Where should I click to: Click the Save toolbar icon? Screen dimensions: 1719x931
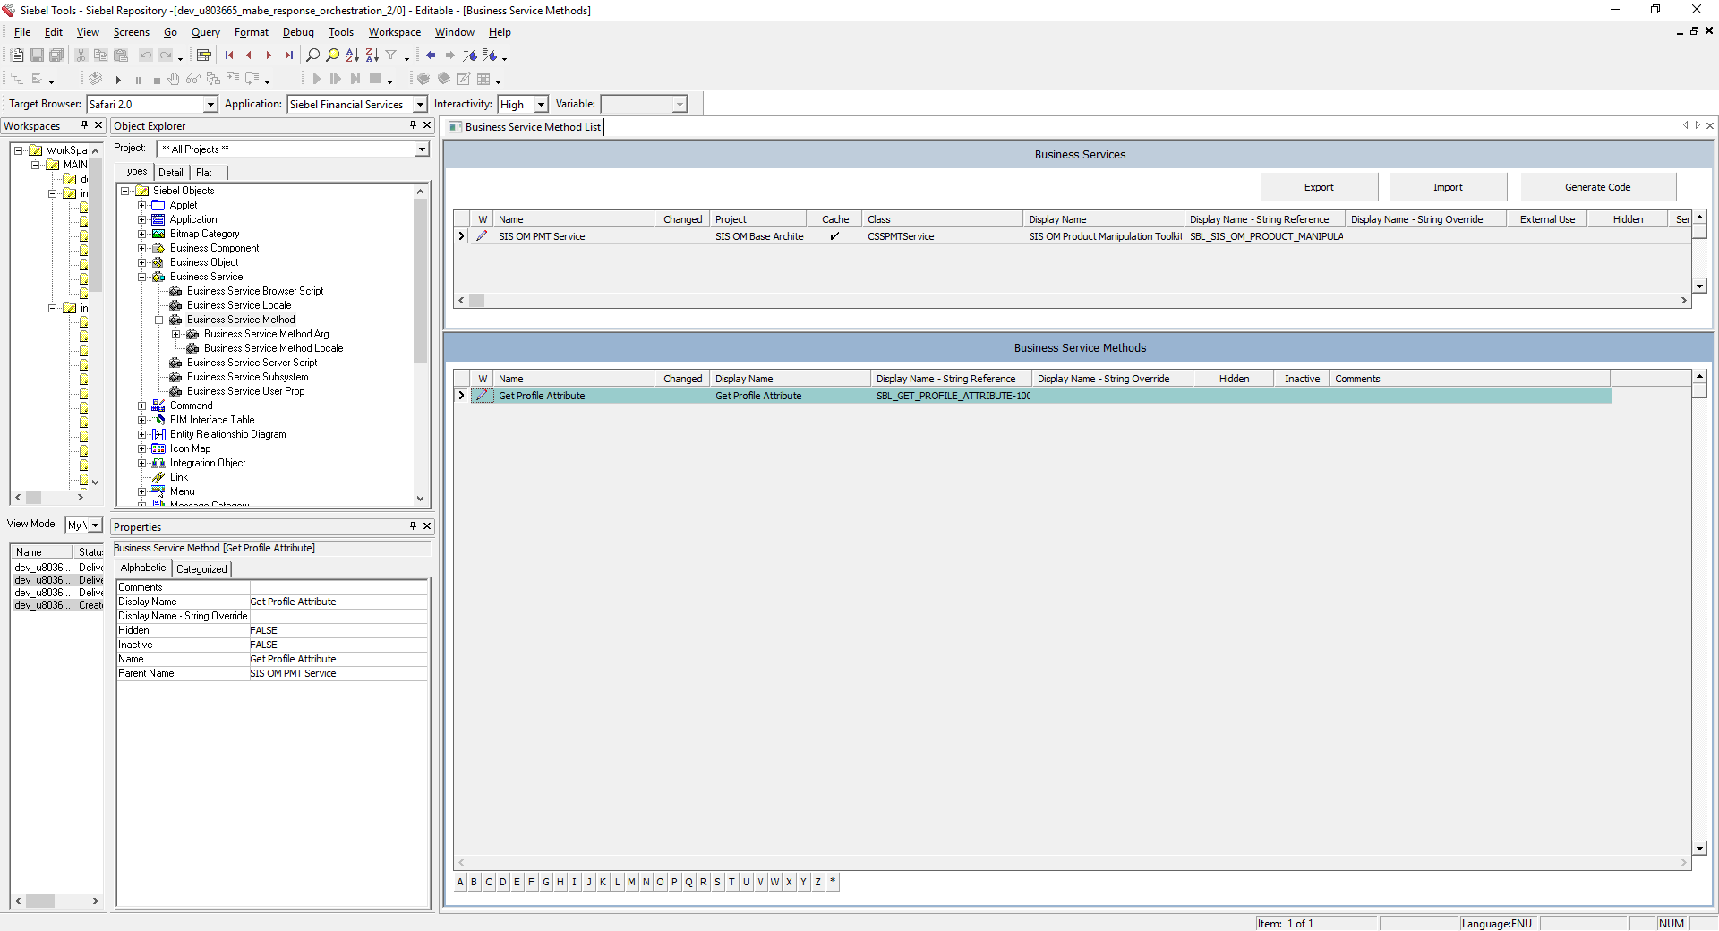click(37, 56)
